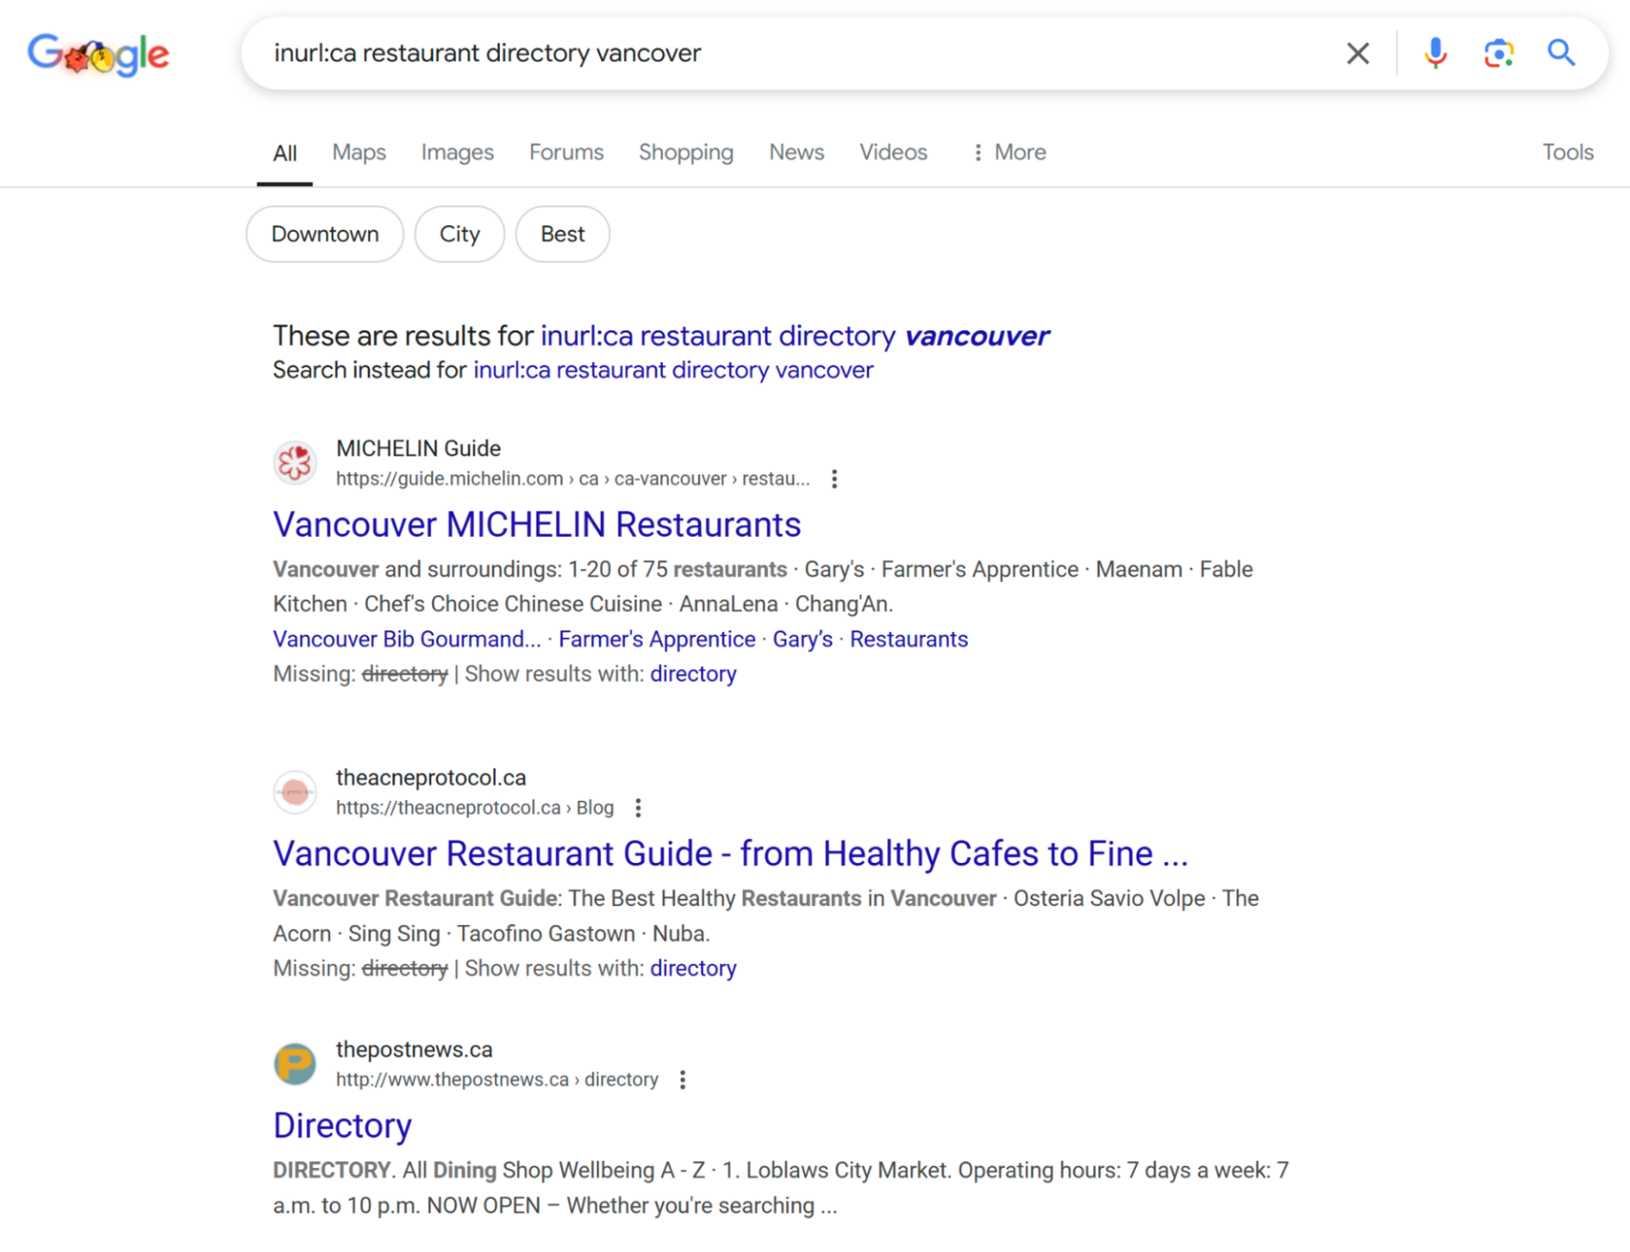1630x1252 pixels.
Task: Switch to the Images tab
Action: point(457,152)
